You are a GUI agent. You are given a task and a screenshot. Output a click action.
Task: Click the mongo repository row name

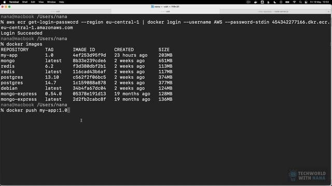(x=8, y=61)
